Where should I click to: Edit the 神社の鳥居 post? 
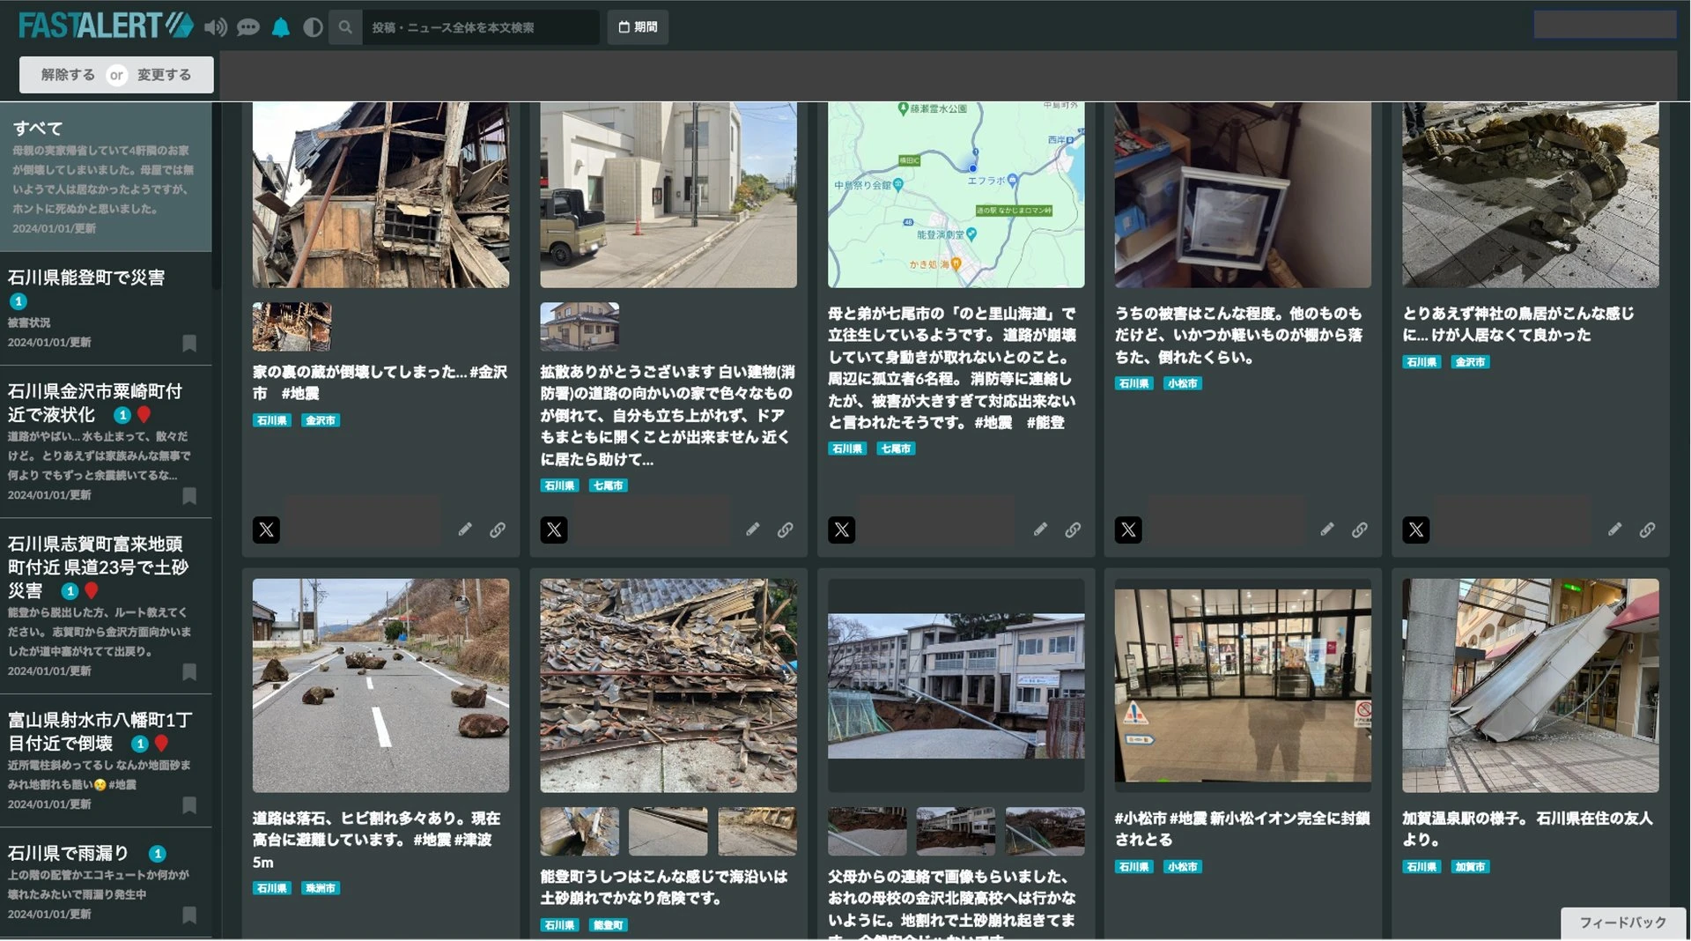click(x=1614, y=530)
